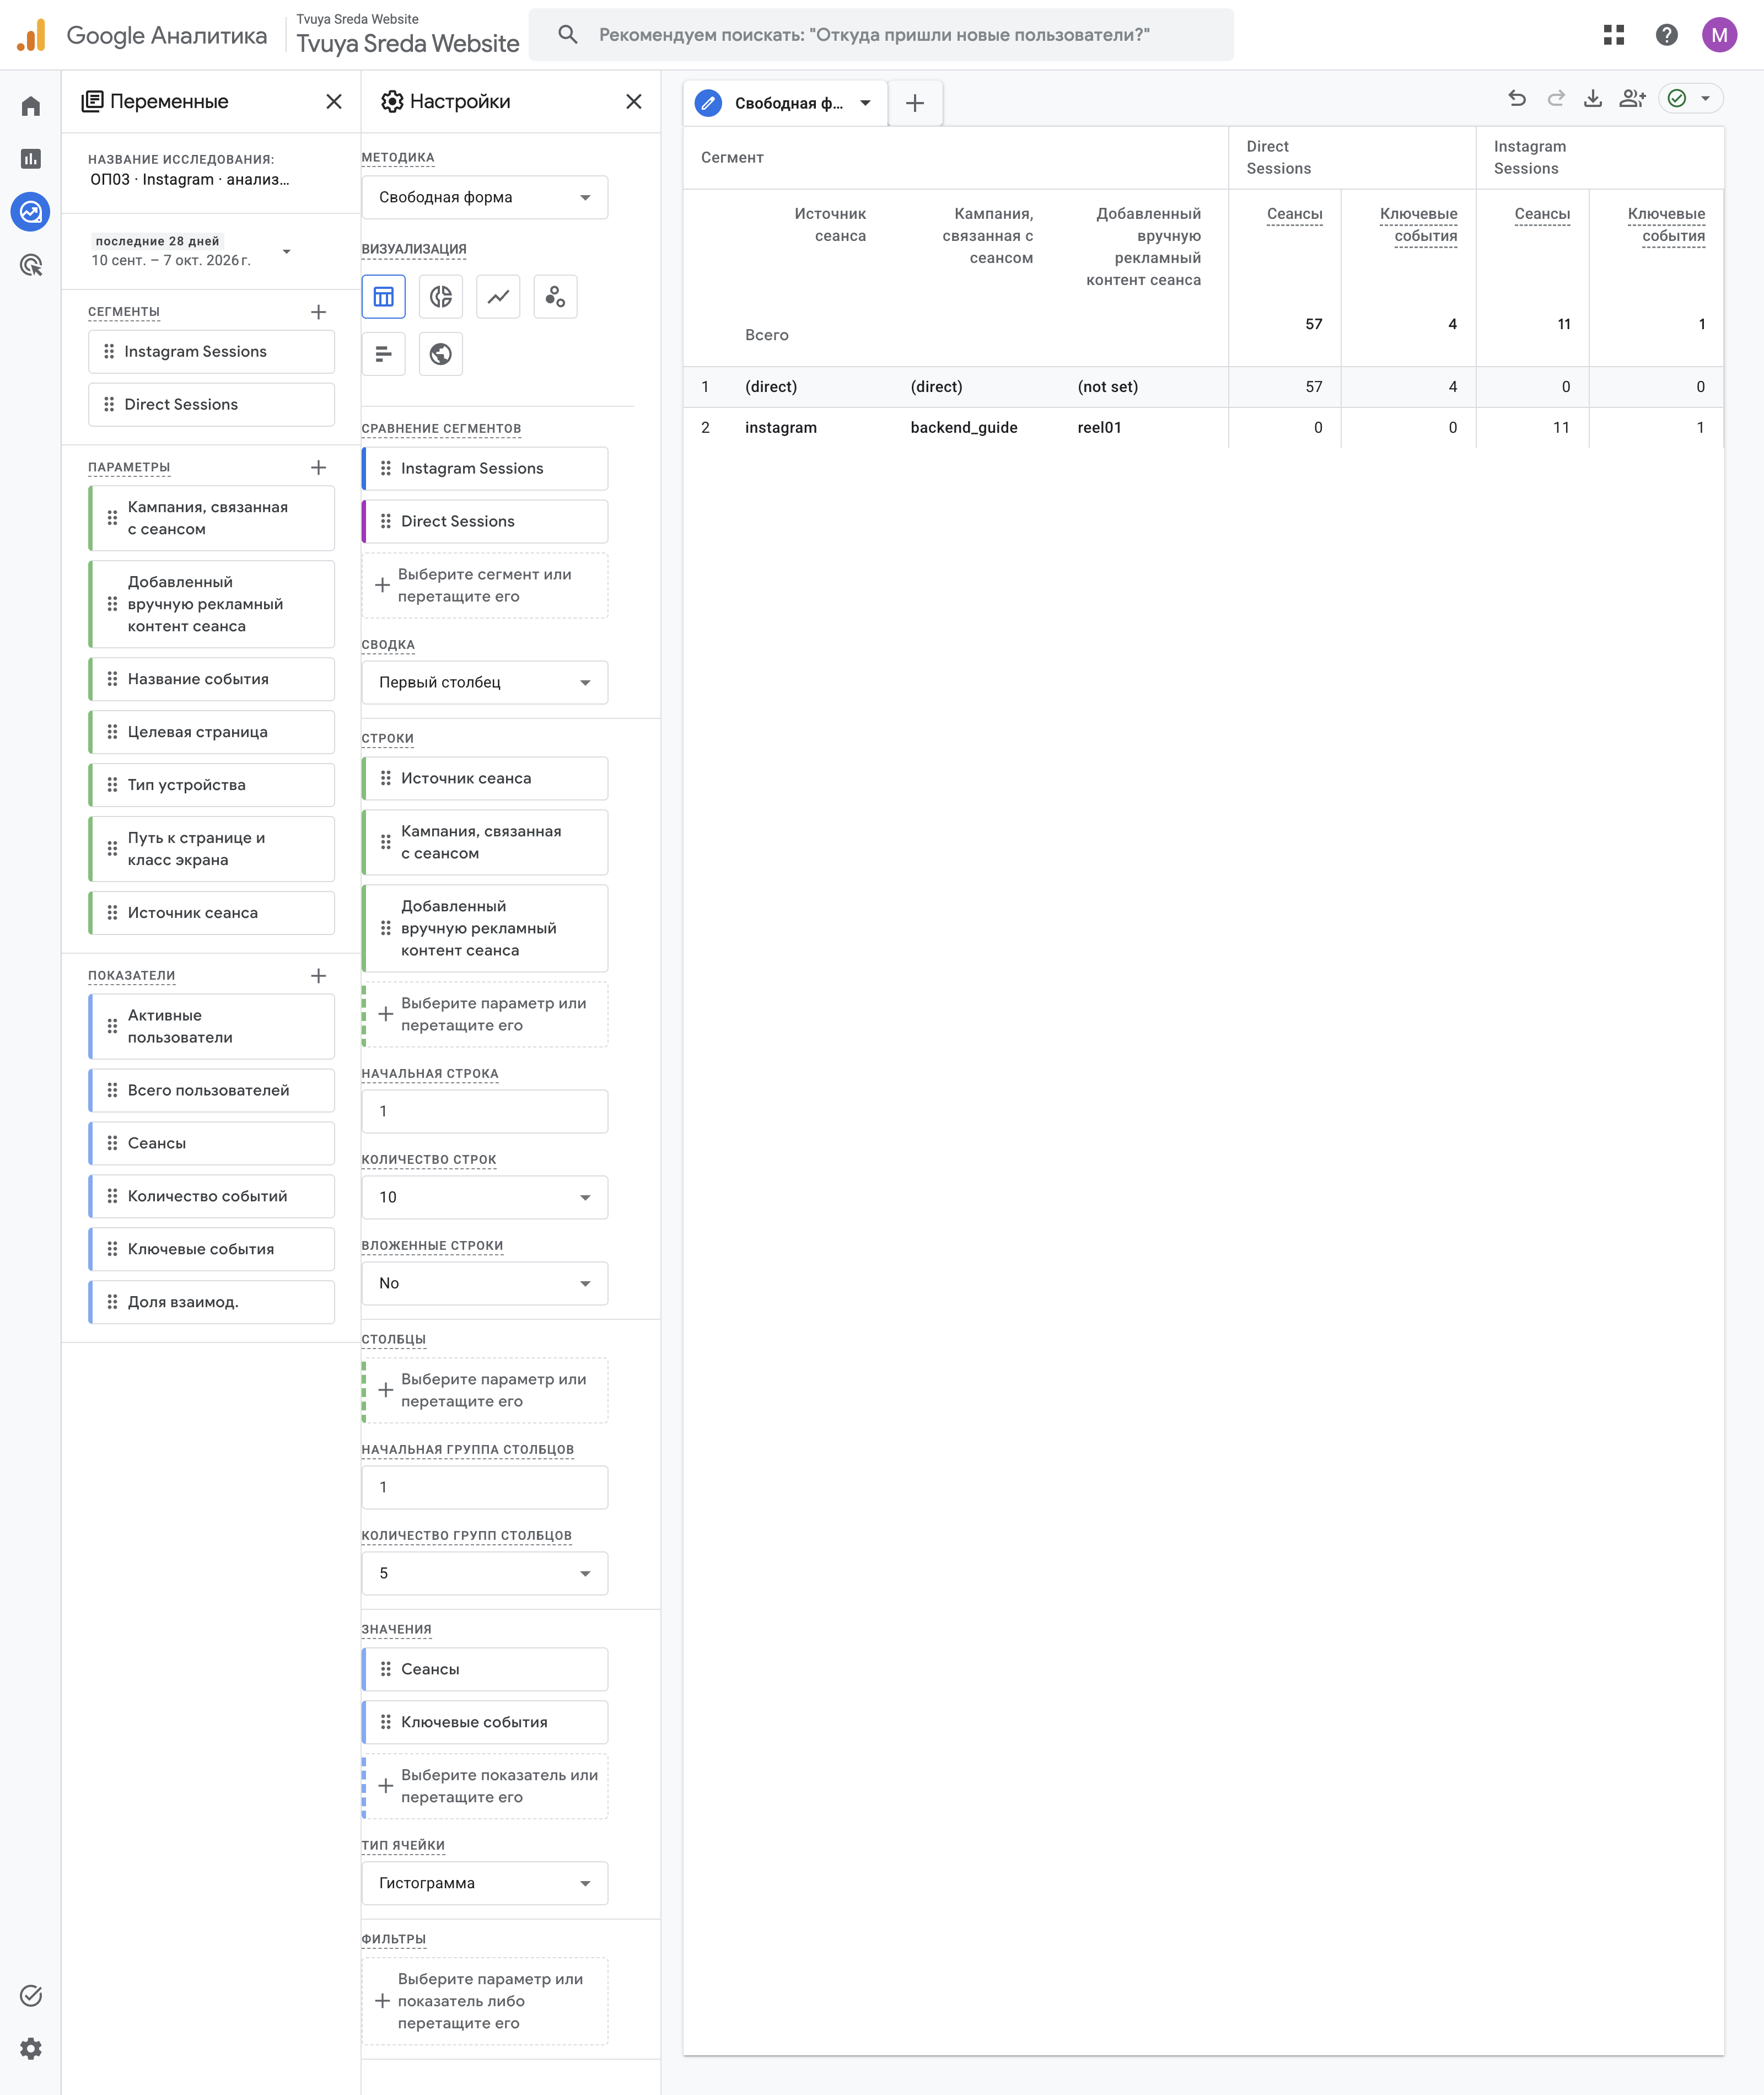The width and height of the screenshot is (1764, 2095).
Task: Open the data quality status dropdown
Action: click(1690, 98)
